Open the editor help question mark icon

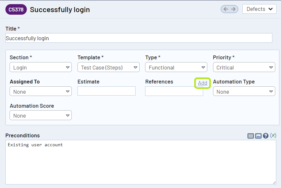pos(266,136)
